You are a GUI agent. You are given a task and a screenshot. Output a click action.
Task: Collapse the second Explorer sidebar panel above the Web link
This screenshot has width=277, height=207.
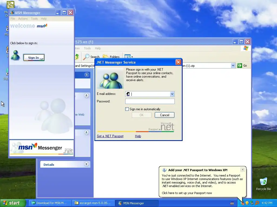(x=86, y=96)
